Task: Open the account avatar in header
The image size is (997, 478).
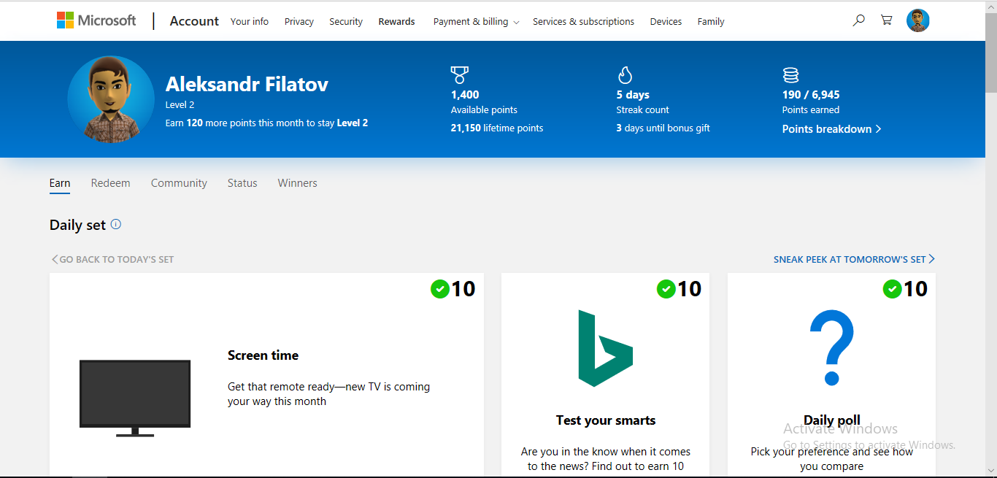Action: click(x=918, y=20)
